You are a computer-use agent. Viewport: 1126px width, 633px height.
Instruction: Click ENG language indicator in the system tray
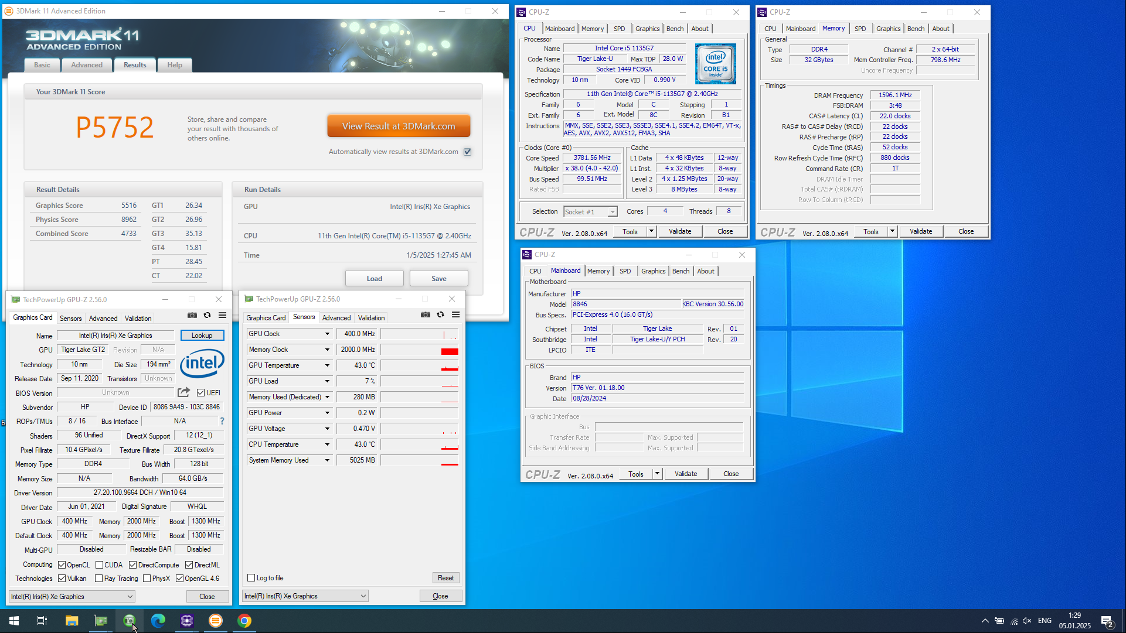point(1045,621)
